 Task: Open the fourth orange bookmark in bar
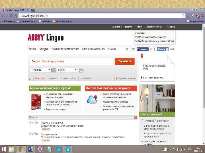(x=62, y=21)
